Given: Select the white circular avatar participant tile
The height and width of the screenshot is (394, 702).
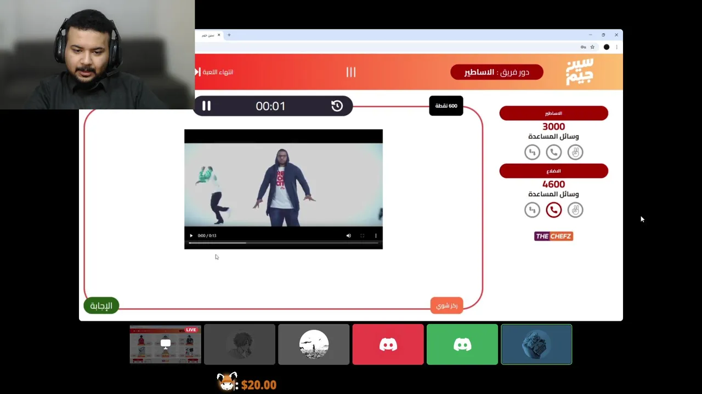Looking at the screenshot, I should click(x=314, y=344).
